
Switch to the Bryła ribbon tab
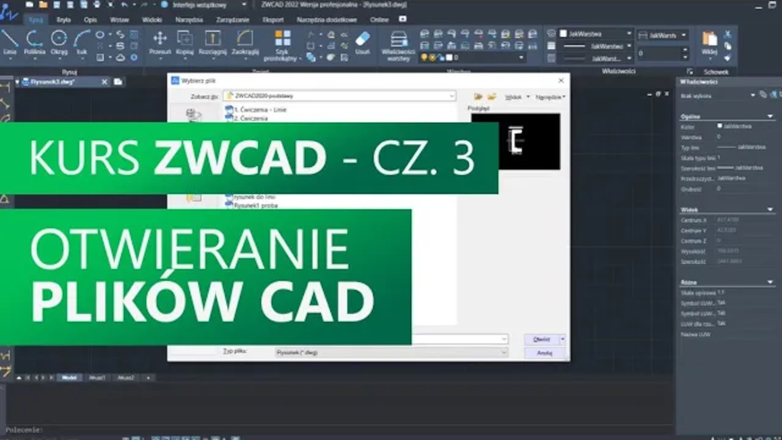coord(64,20)
